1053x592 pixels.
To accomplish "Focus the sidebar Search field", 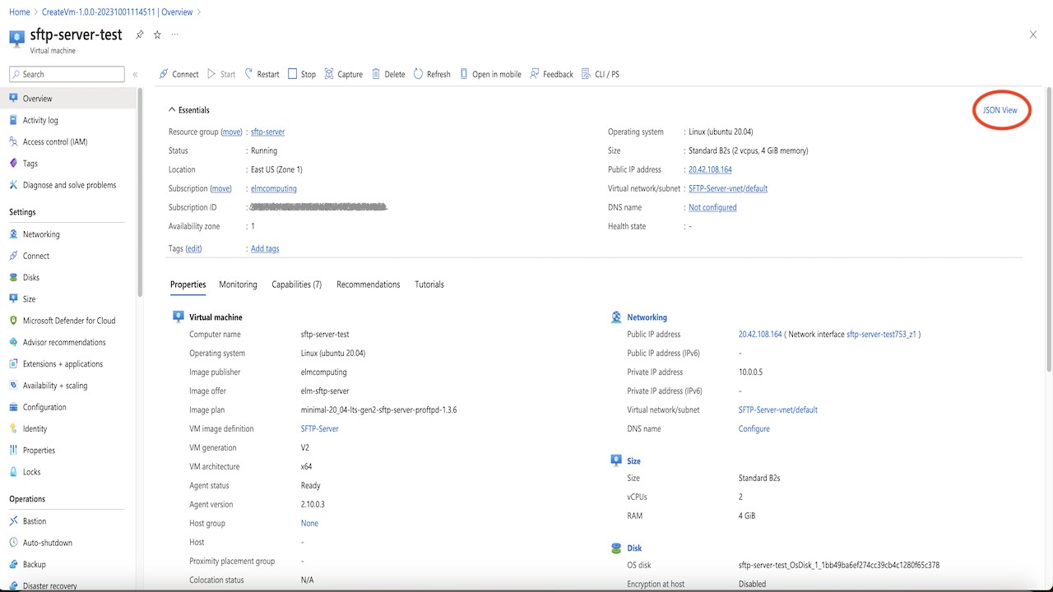I will 67,74.
